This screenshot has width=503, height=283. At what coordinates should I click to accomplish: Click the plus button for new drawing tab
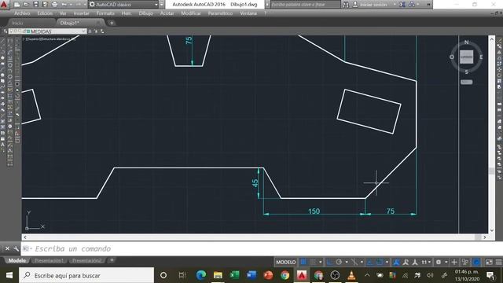coord(112,23)
